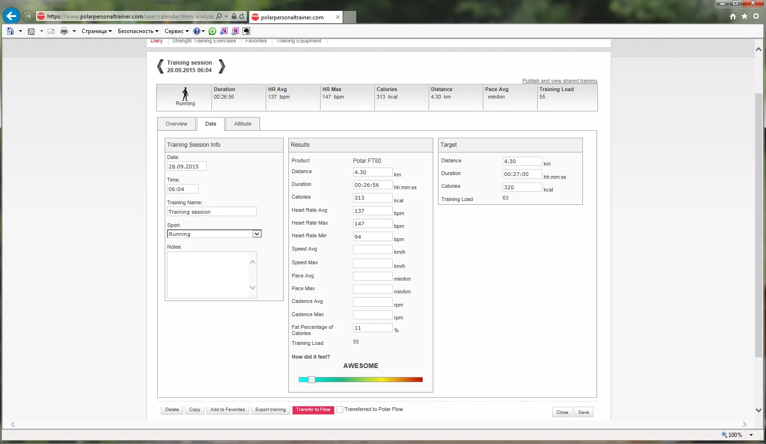Open browser tools gear icon

pyautogui.click(x=756, y=17)
